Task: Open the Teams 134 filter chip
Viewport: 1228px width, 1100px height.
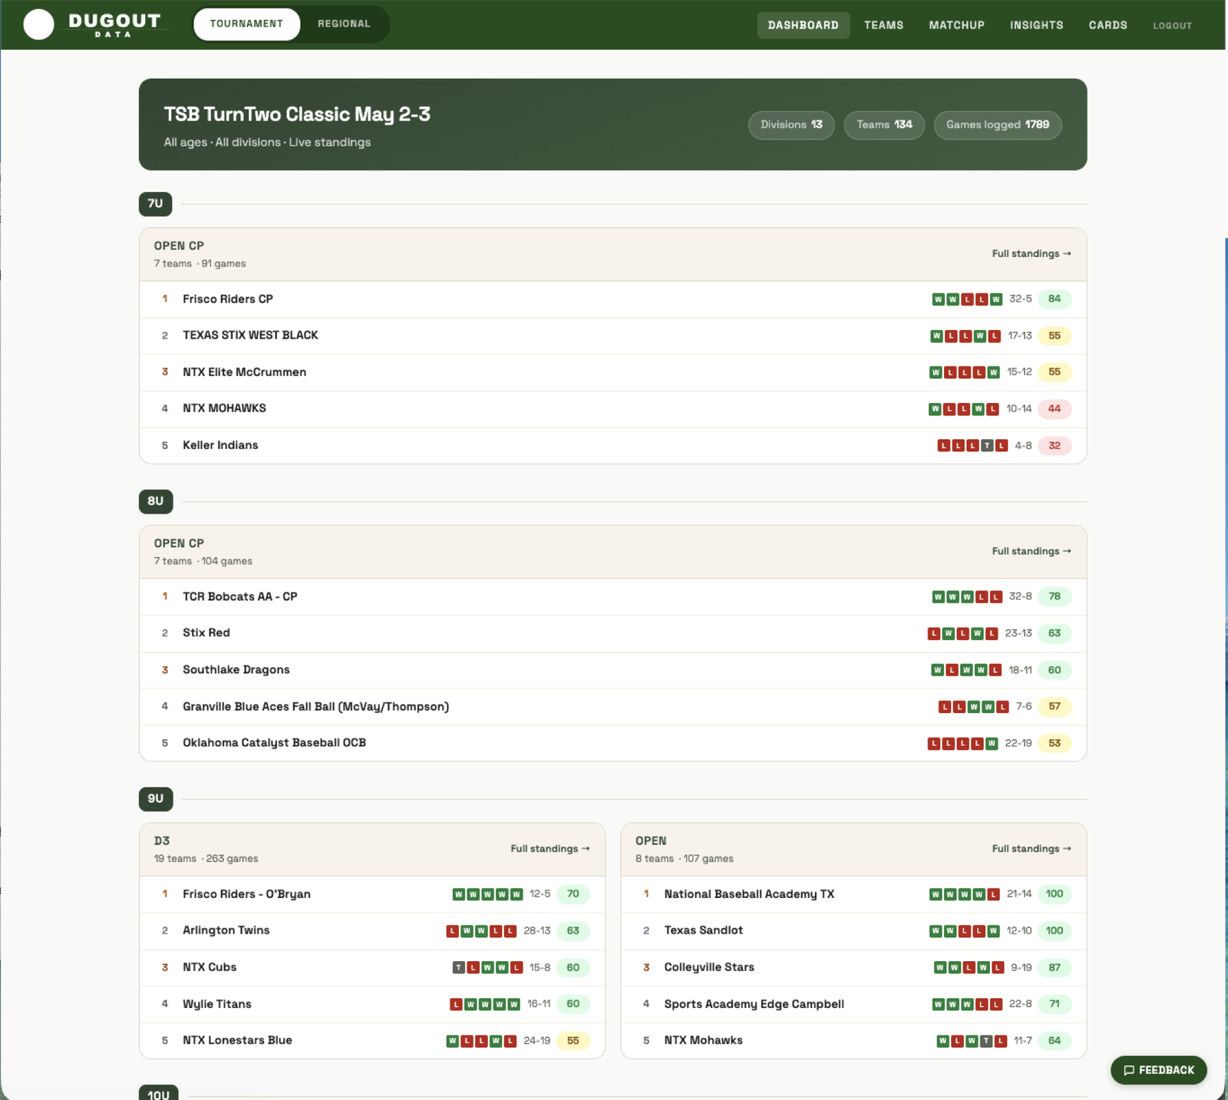Action: coord(884,124)
